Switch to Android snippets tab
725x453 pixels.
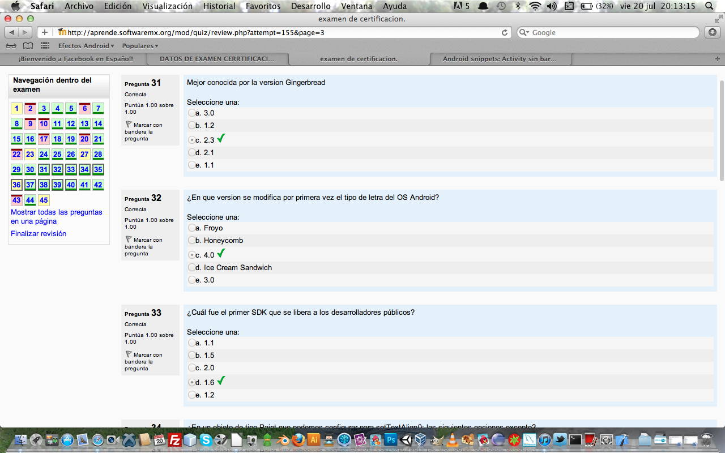[x=500, y=59]
